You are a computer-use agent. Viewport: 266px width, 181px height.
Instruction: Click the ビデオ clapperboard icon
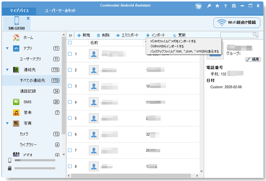(16, 154)
